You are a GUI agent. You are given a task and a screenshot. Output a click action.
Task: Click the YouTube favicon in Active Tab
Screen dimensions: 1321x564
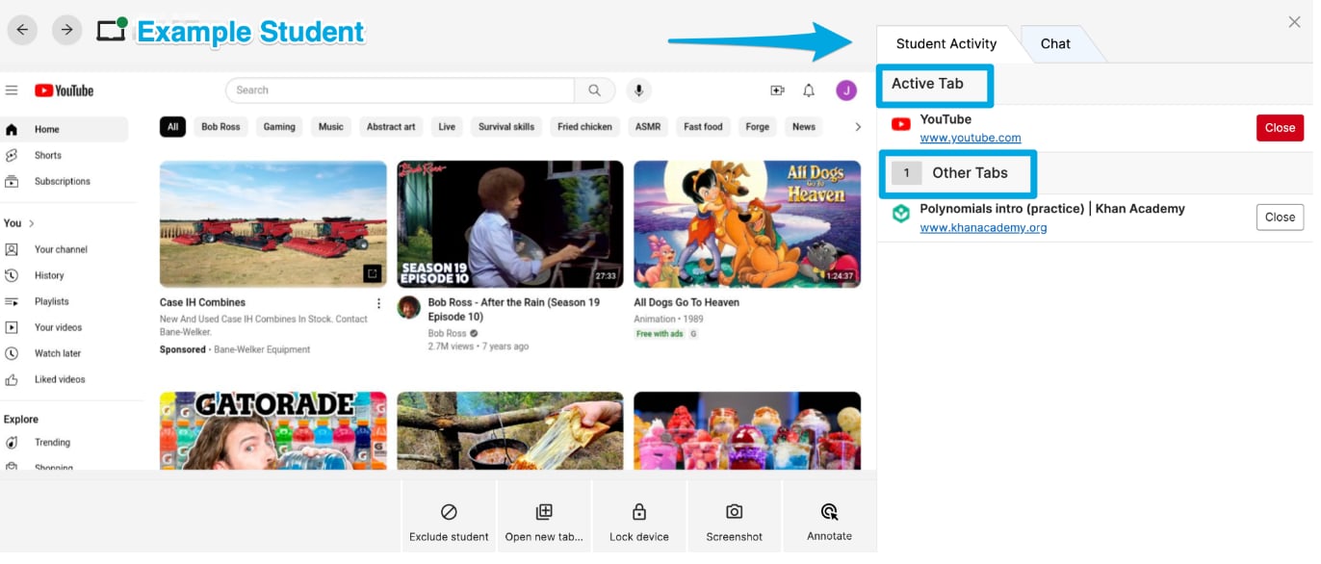[901, 124]
